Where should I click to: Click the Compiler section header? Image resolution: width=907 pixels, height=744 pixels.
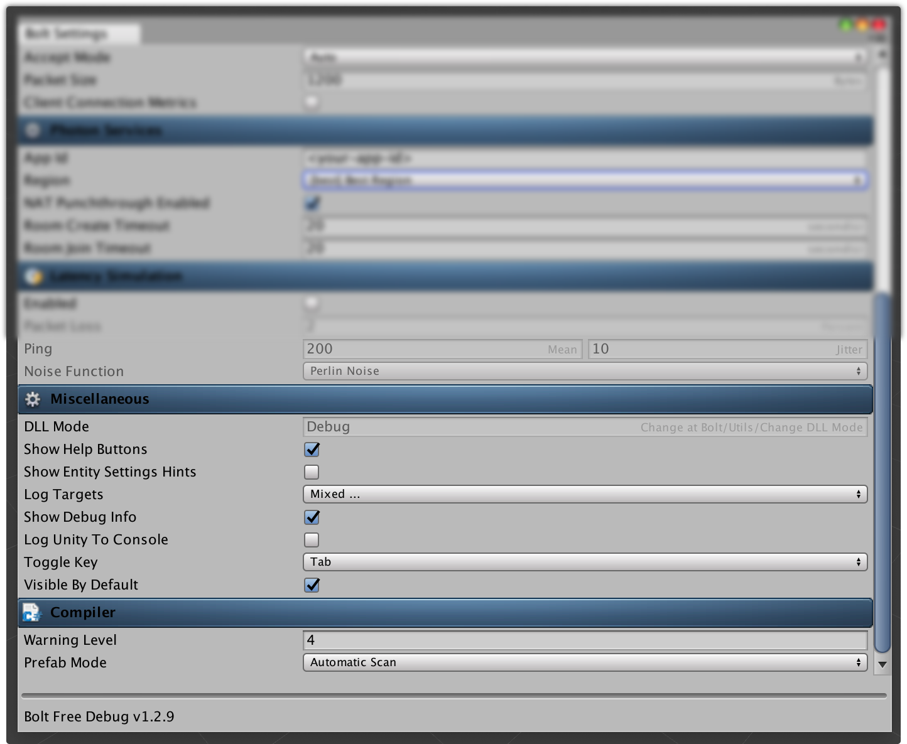(445, 613)
